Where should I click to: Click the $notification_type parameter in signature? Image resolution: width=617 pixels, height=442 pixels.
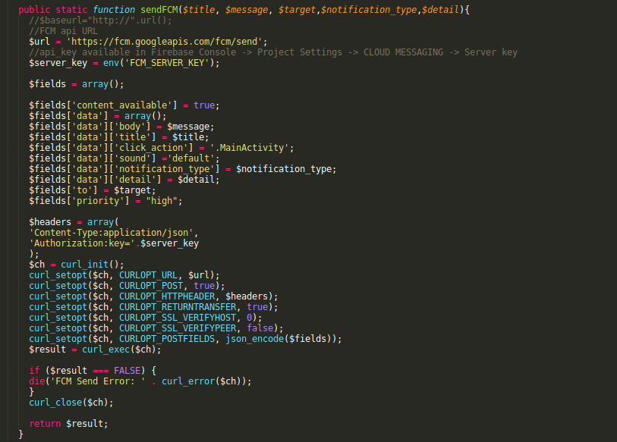(x=369, y=9)
